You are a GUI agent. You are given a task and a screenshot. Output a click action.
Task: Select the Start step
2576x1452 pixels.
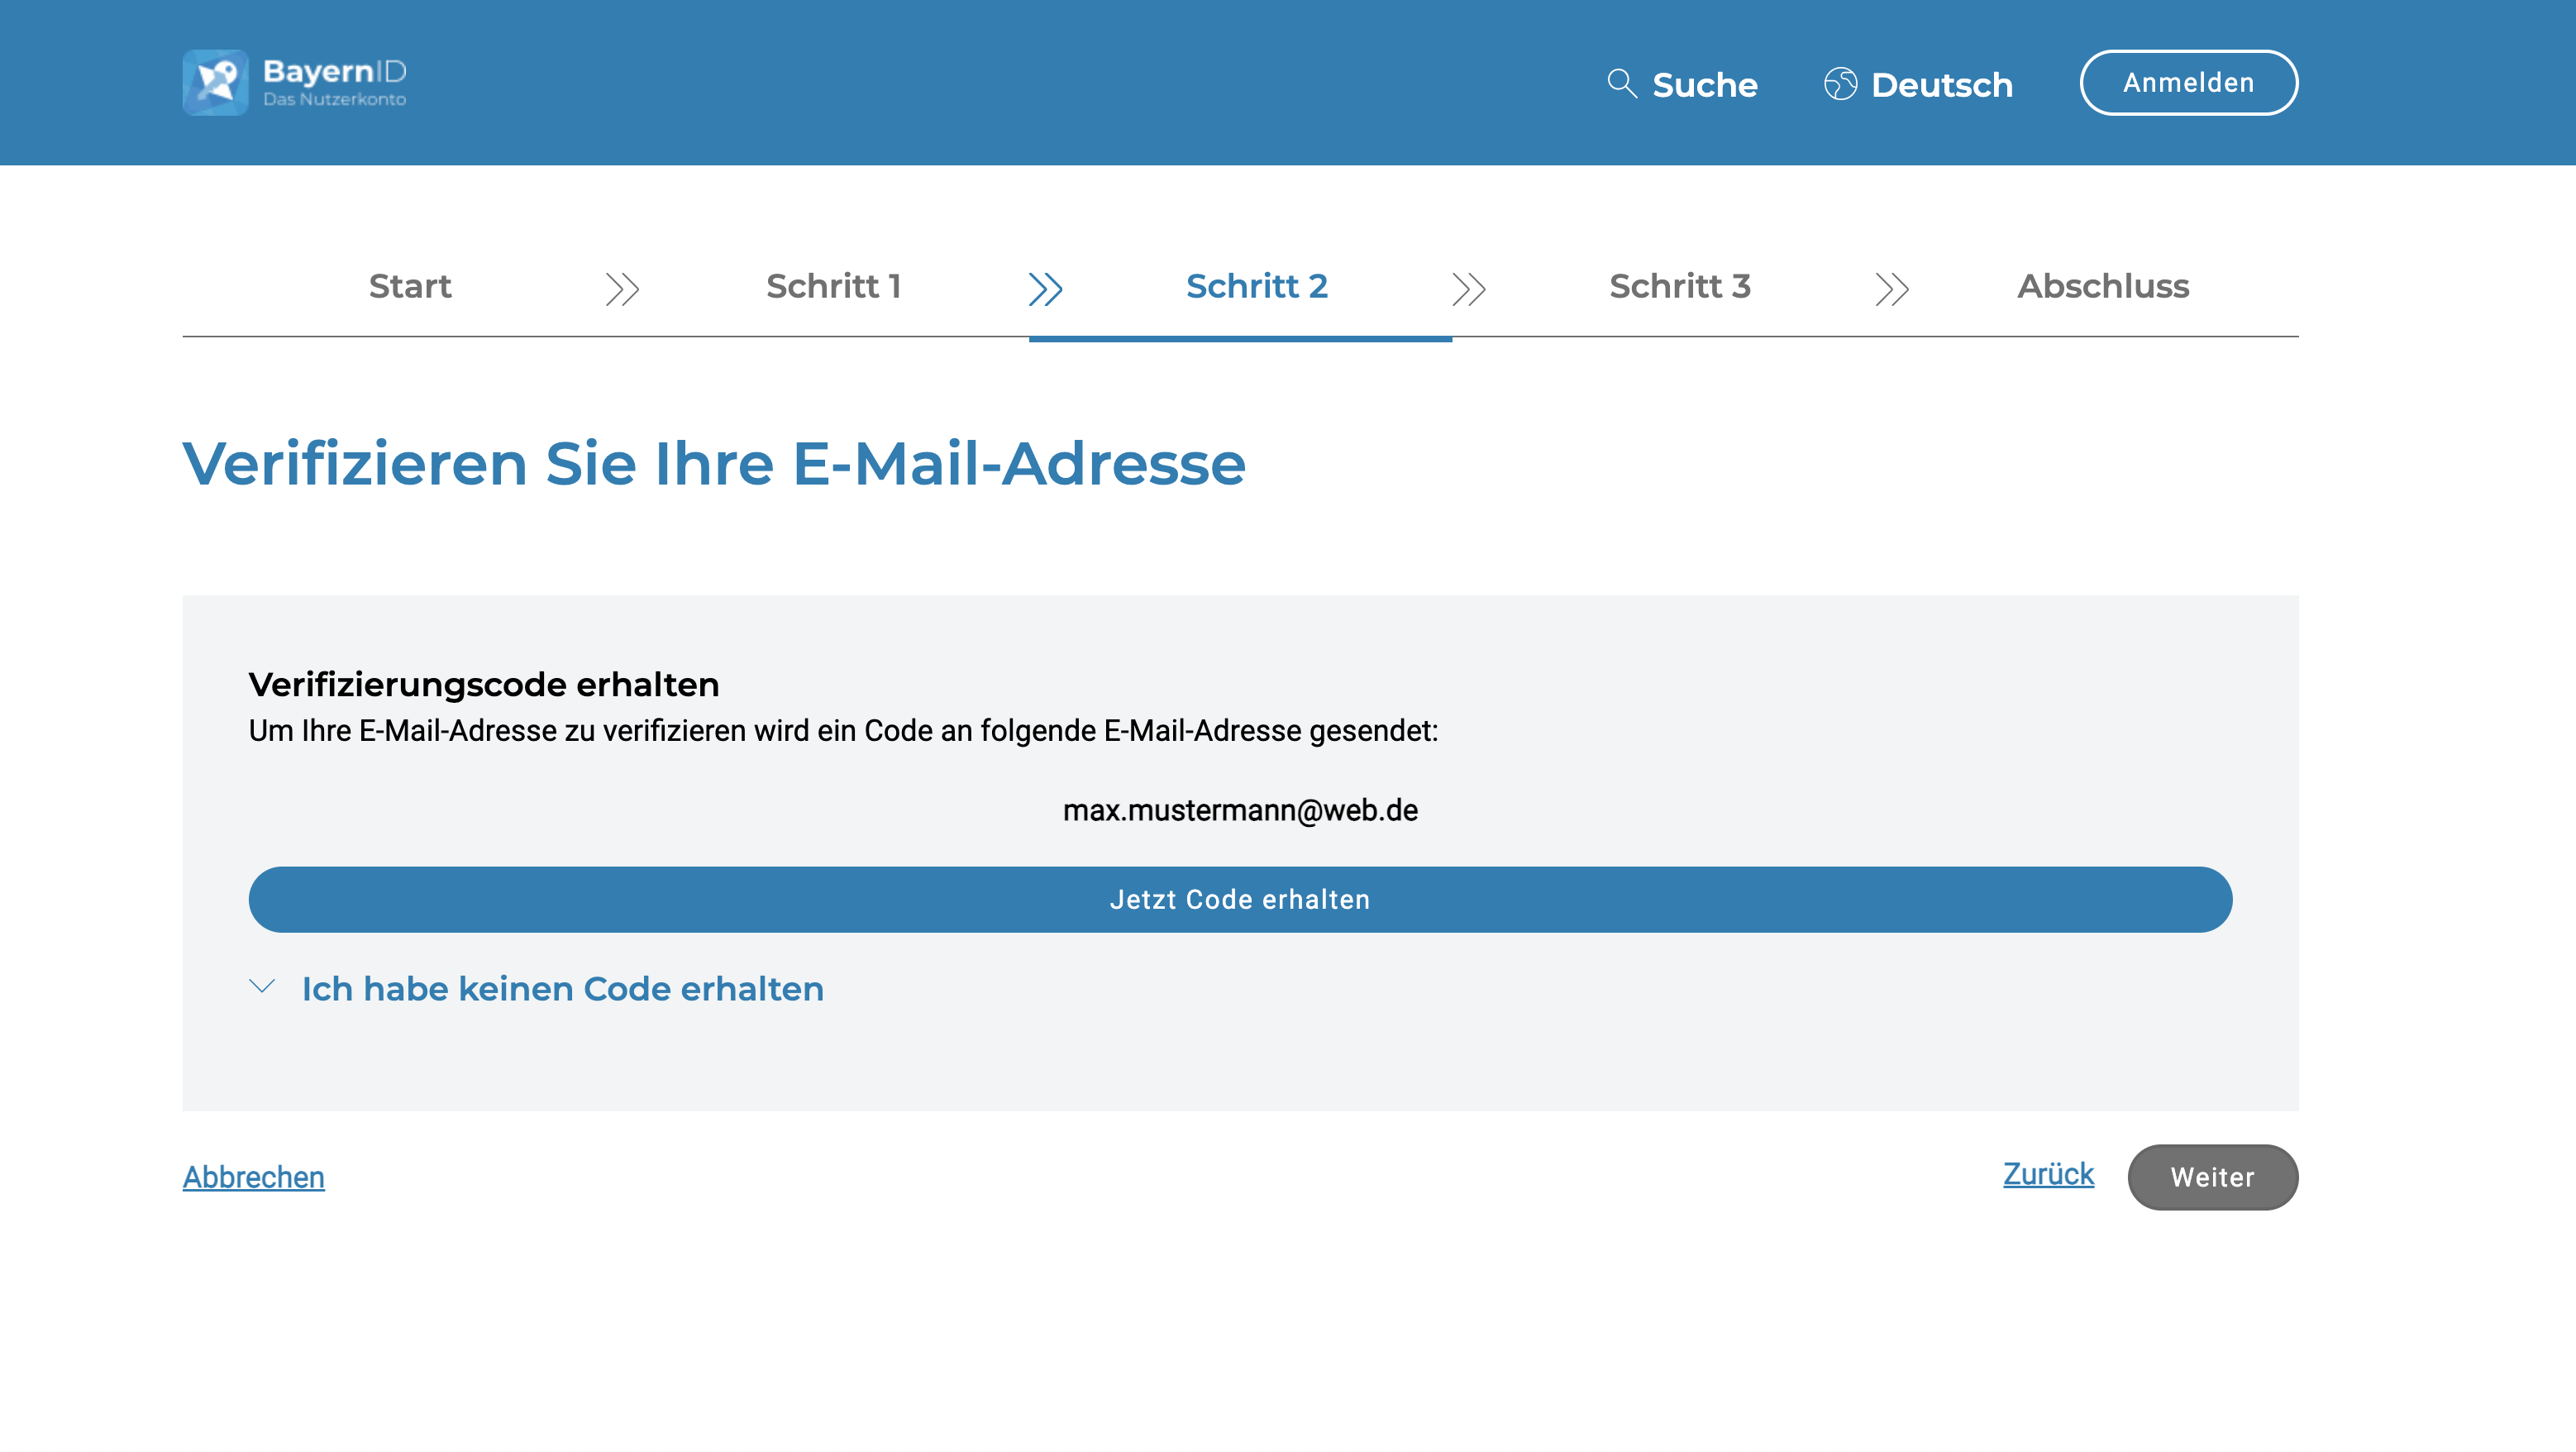(x=410, y=286)
